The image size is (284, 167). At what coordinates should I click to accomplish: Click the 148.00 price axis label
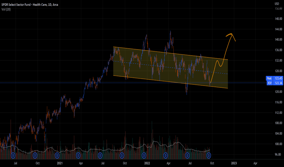tap(279, 19)
